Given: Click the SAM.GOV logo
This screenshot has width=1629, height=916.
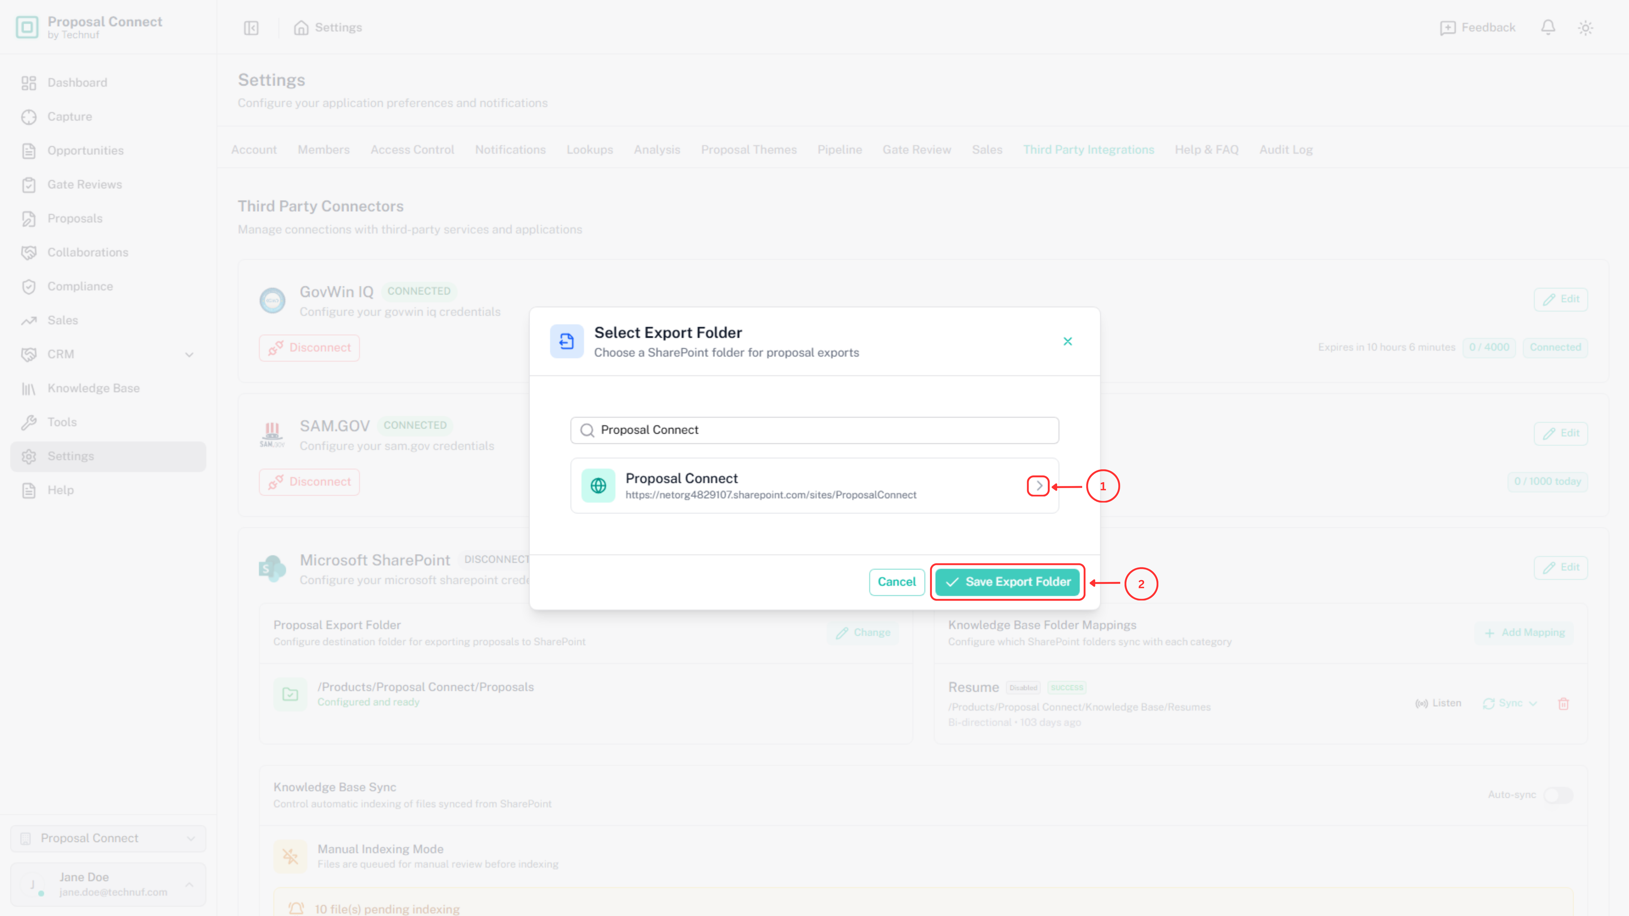Looking at the screenshot, I should tap(272, 434).
